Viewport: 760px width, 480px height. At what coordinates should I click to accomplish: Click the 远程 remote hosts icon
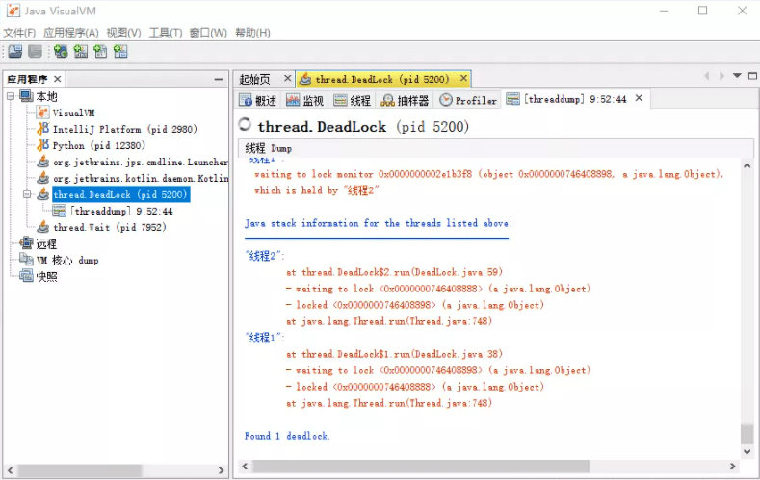(x=27, y=243)
